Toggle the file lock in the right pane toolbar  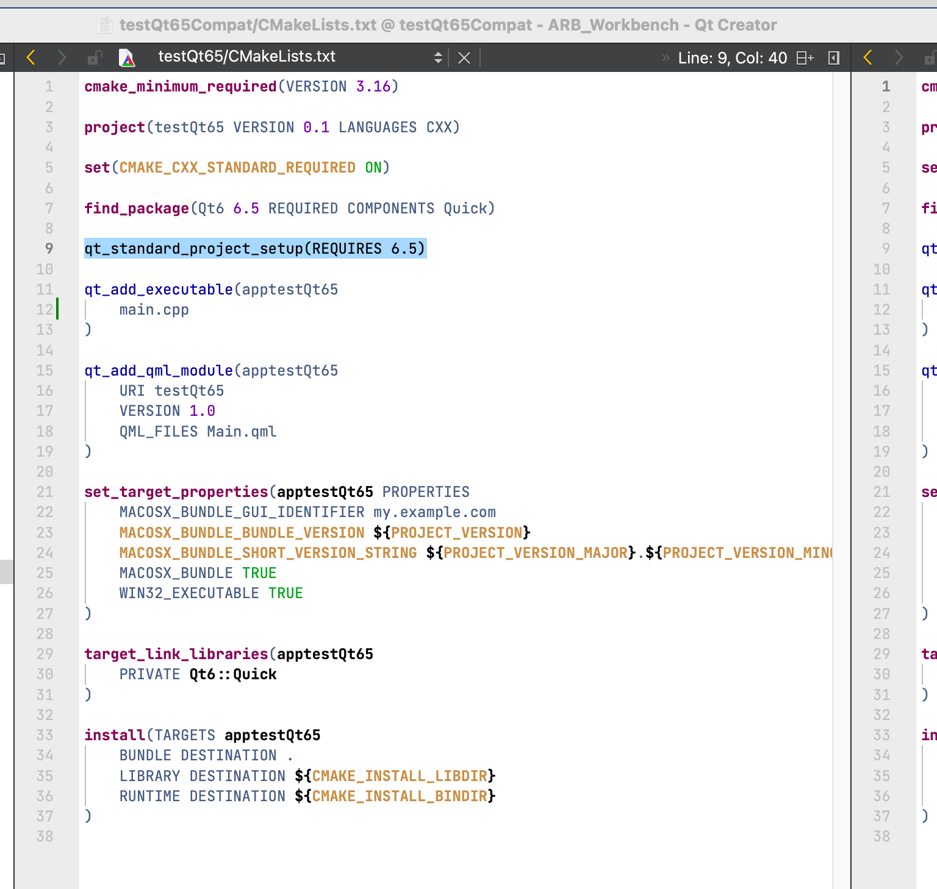click(929, 57)
